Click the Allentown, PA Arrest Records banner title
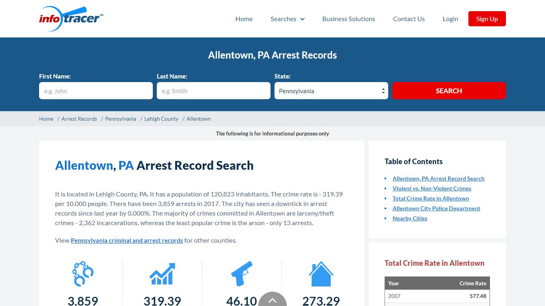The image size is (545, 306). click(x=272, y=55)
